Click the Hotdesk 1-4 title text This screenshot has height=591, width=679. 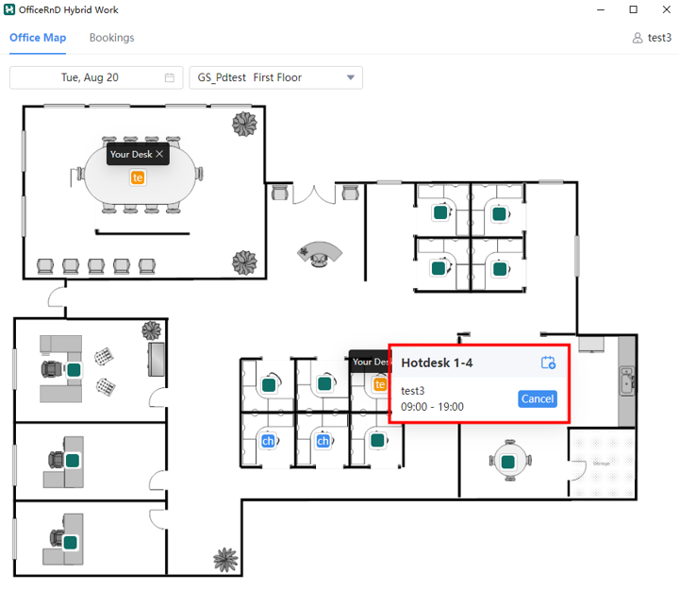[x=437, y=363]
